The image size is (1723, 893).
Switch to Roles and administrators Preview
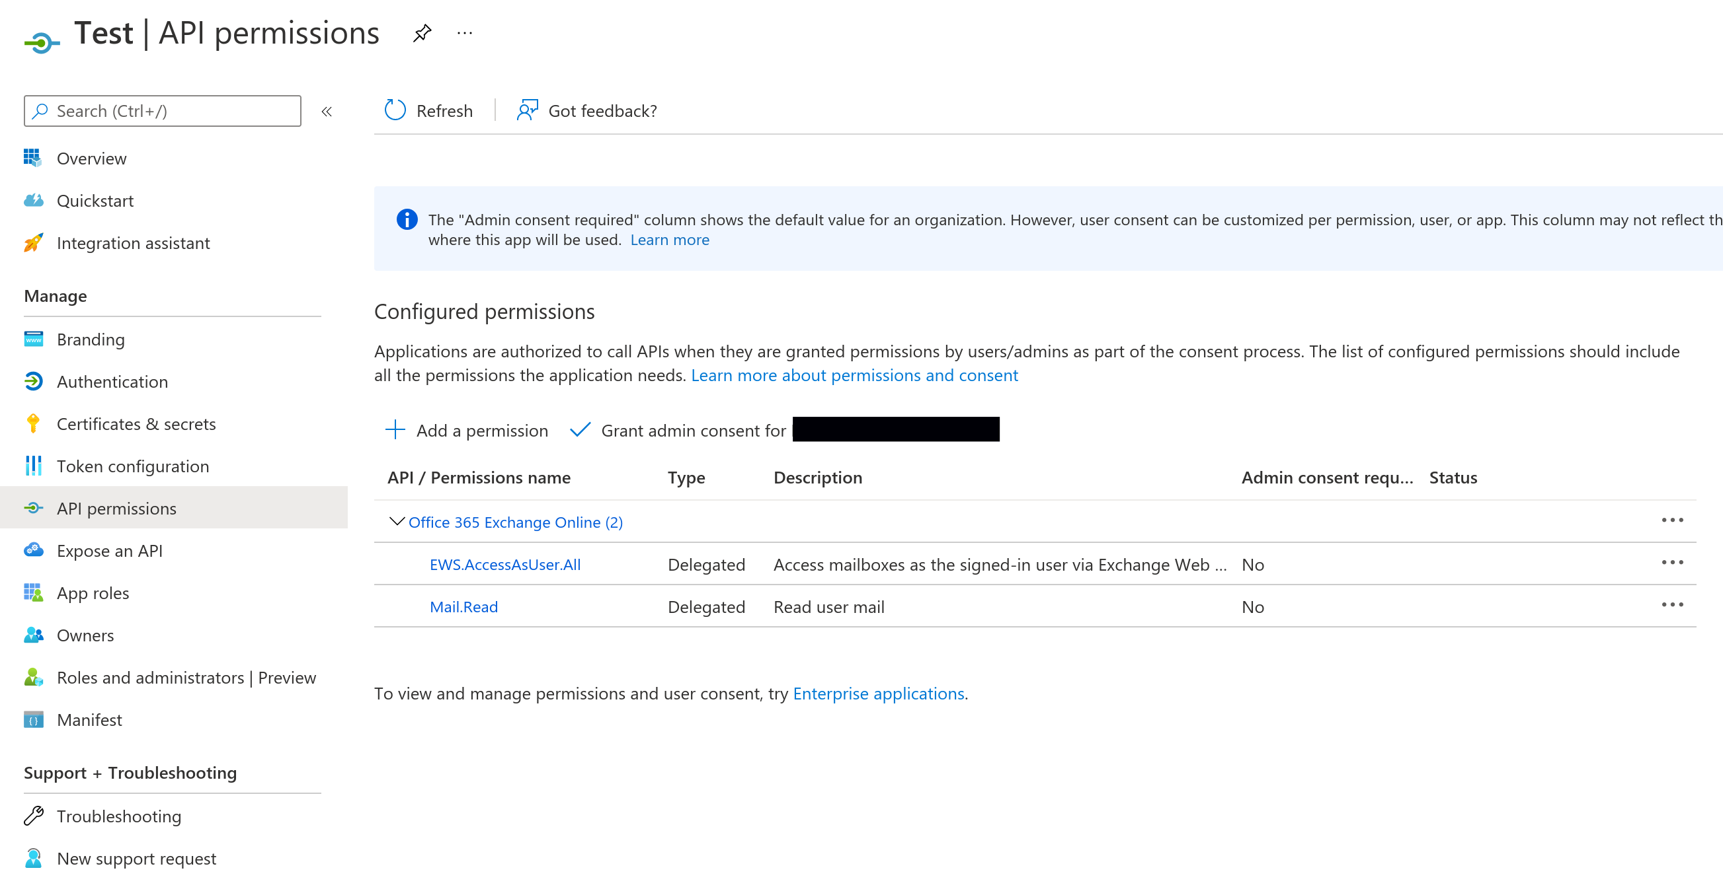tap(186, 677)
